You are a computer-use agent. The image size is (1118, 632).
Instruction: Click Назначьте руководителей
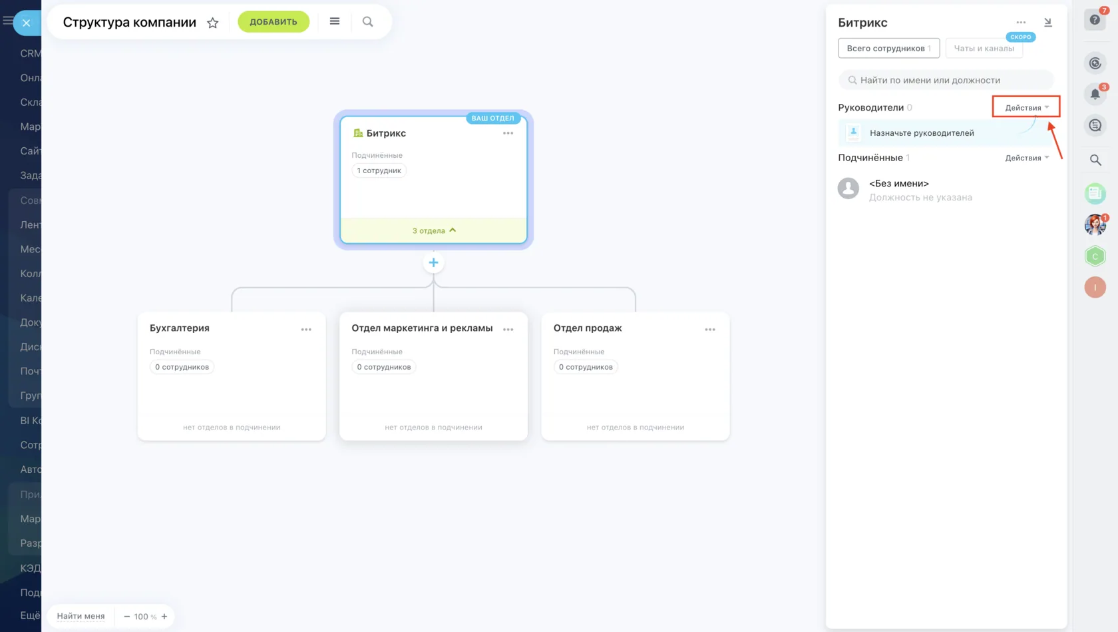point(945,133)
